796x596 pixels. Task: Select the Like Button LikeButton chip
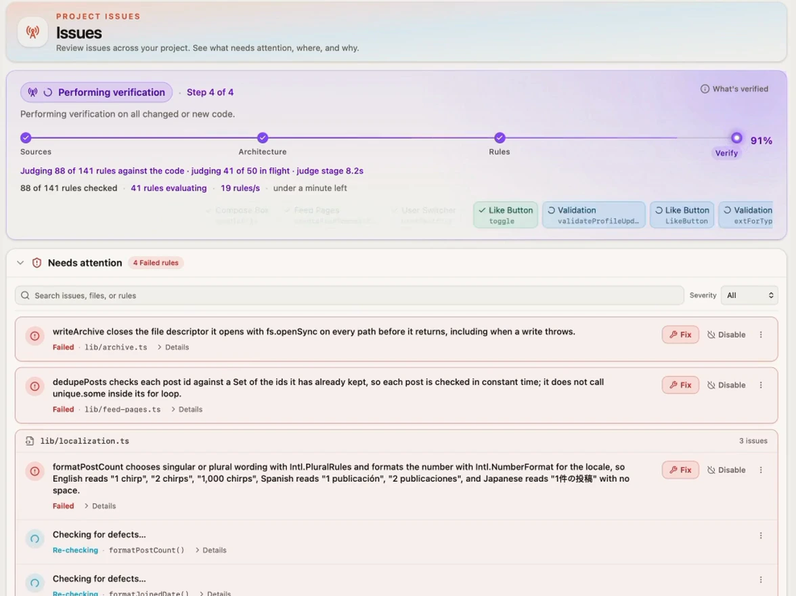click(682, 215)
